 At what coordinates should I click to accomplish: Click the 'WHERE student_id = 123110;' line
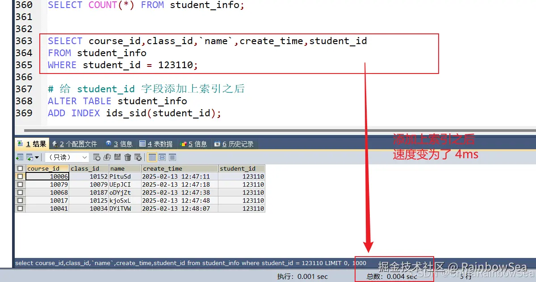tap(123, 65)
